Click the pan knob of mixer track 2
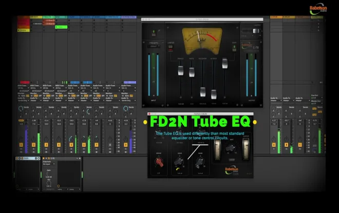Viewport: 339px width, 213px height. [x=33, y=139]
